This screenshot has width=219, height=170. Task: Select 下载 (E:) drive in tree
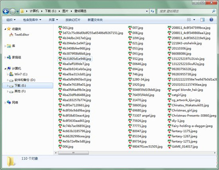(x=20, y=86)
